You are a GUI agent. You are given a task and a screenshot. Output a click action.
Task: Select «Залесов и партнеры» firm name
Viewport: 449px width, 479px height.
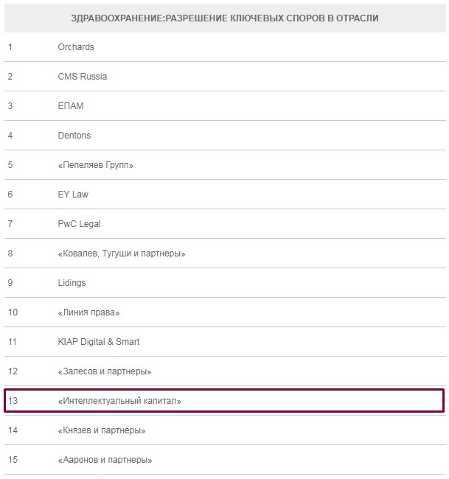(105, 371)
